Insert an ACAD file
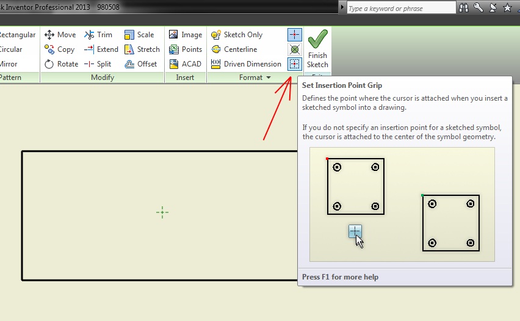Viewport: 520px width, 321px height. coord(185,63)
